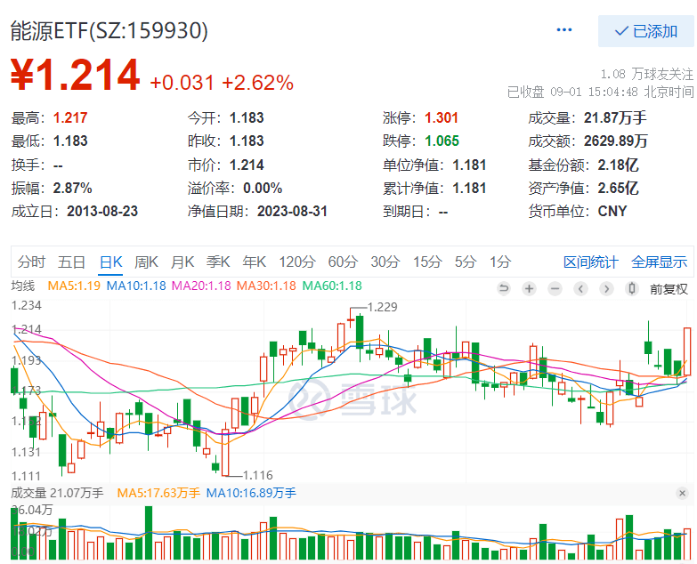The width and height of the screenshot is (697, 564).
Task: Select the 年K yearly chart tab
Action: [x=255, y=262]
